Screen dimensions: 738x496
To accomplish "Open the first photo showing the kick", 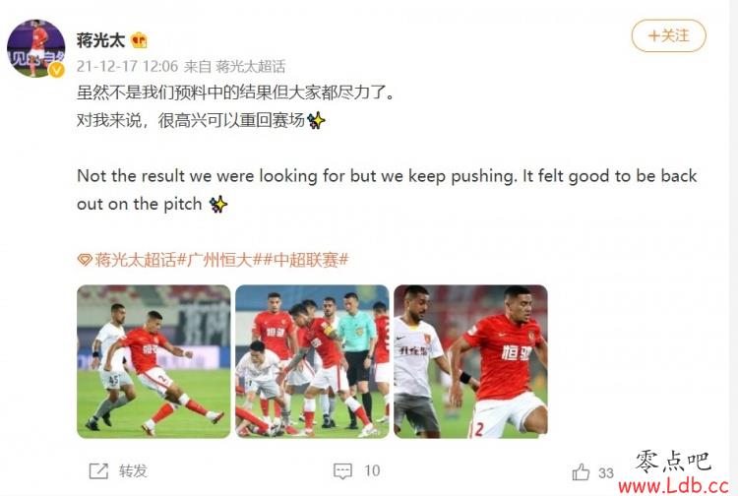I will [154, 361].
